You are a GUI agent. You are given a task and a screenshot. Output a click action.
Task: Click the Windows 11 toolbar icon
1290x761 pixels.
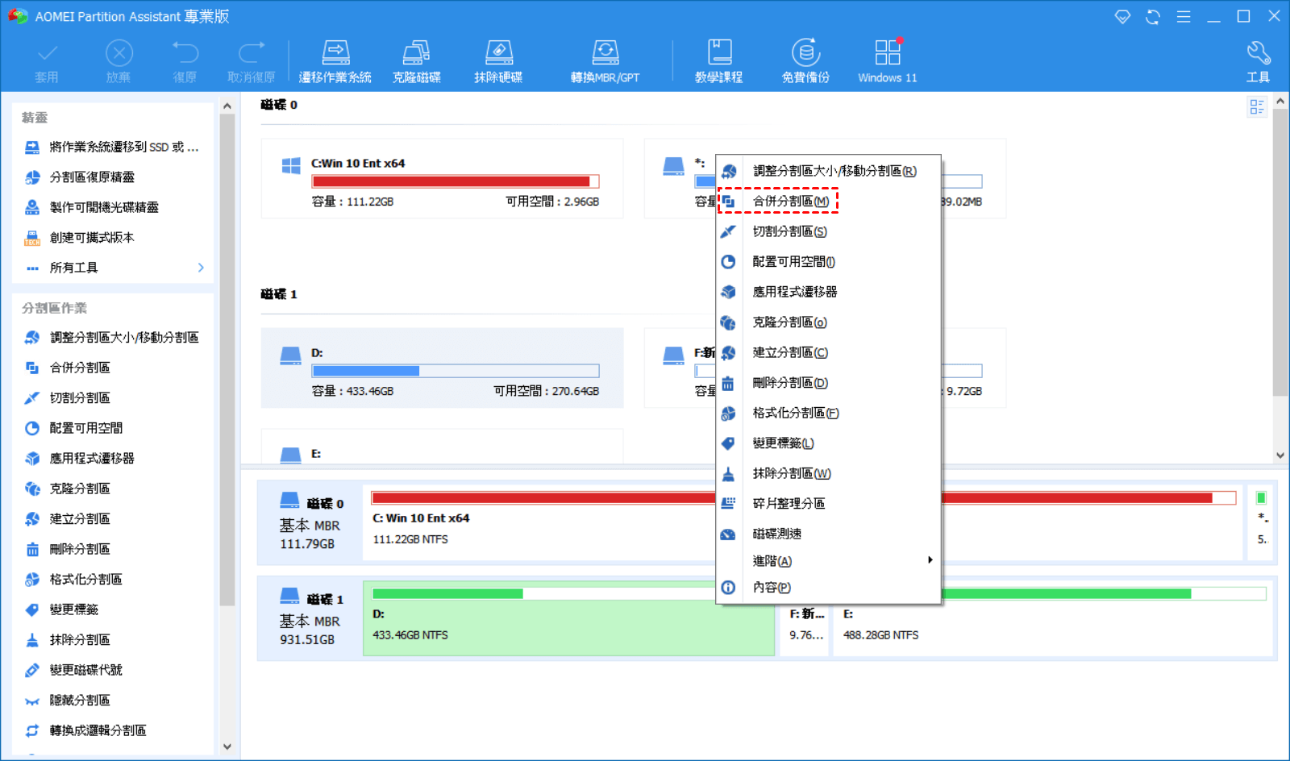click(888, 61)
